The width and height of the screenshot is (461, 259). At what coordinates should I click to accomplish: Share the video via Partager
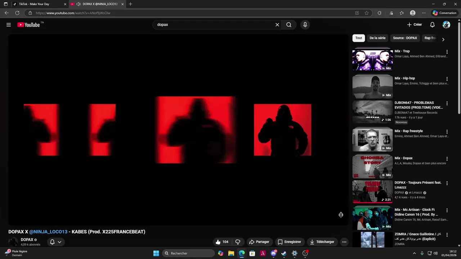(259, 242)
